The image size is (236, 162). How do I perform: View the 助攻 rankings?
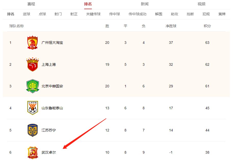point(174,14)
